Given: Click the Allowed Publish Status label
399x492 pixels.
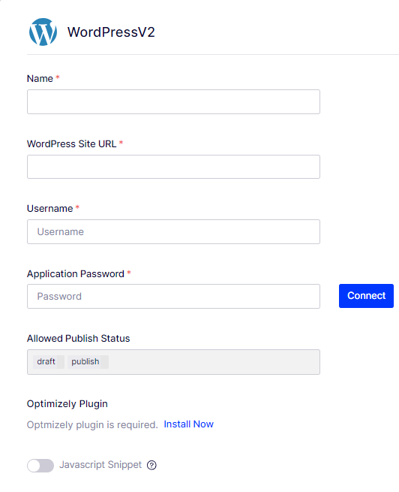Looking at the screenshot, I should (x=78, y=338).
